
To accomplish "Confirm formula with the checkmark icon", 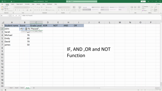I will (16, 15).
